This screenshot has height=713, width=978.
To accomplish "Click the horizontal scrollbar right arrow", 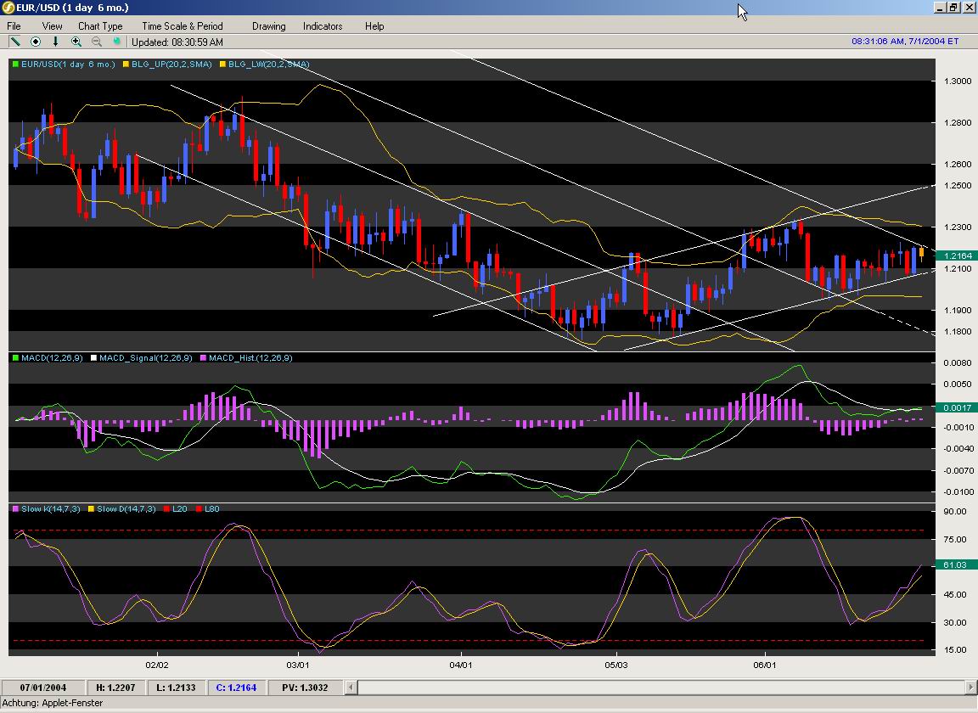I will coord(971,687).
